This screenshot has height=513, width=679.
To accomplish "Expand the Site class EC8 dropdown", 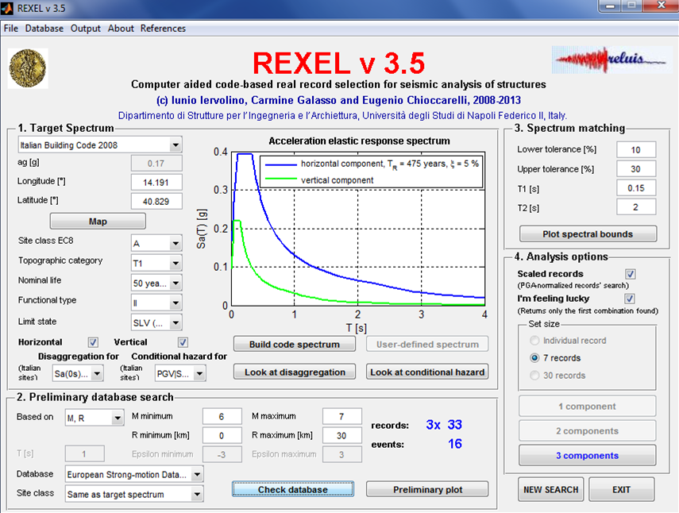I will pos(156,243).
